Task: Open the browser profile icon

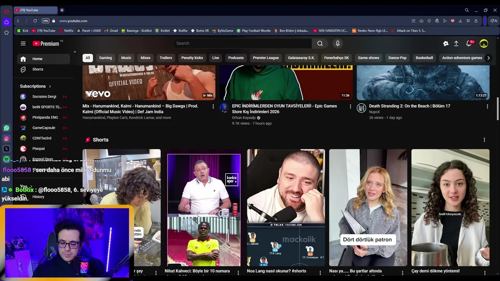Action: coord(476,21)
